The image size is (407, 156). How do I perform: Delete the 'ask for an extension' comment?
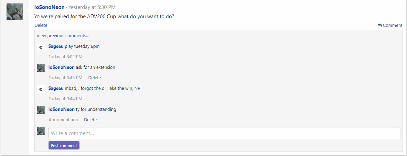pos(95,78)
